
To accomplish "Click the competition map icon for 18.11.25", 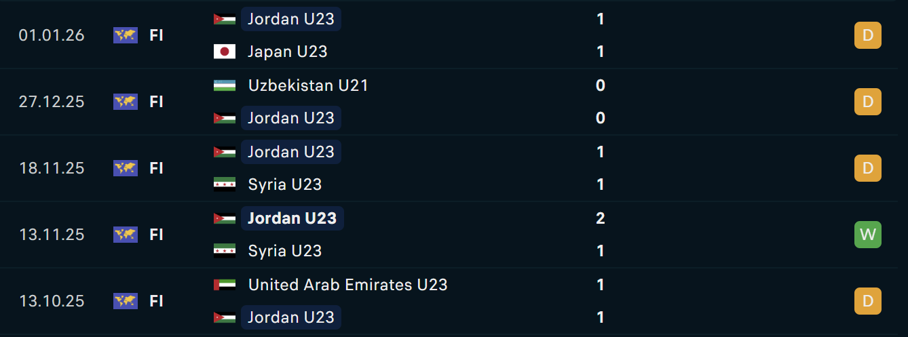I will (x=126, y=168).
